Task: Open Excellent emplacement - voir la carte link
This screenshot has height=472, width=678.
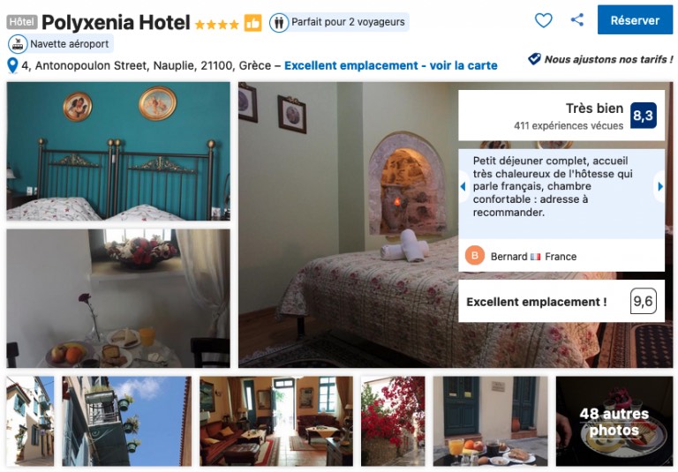Action: coord(390,65)
